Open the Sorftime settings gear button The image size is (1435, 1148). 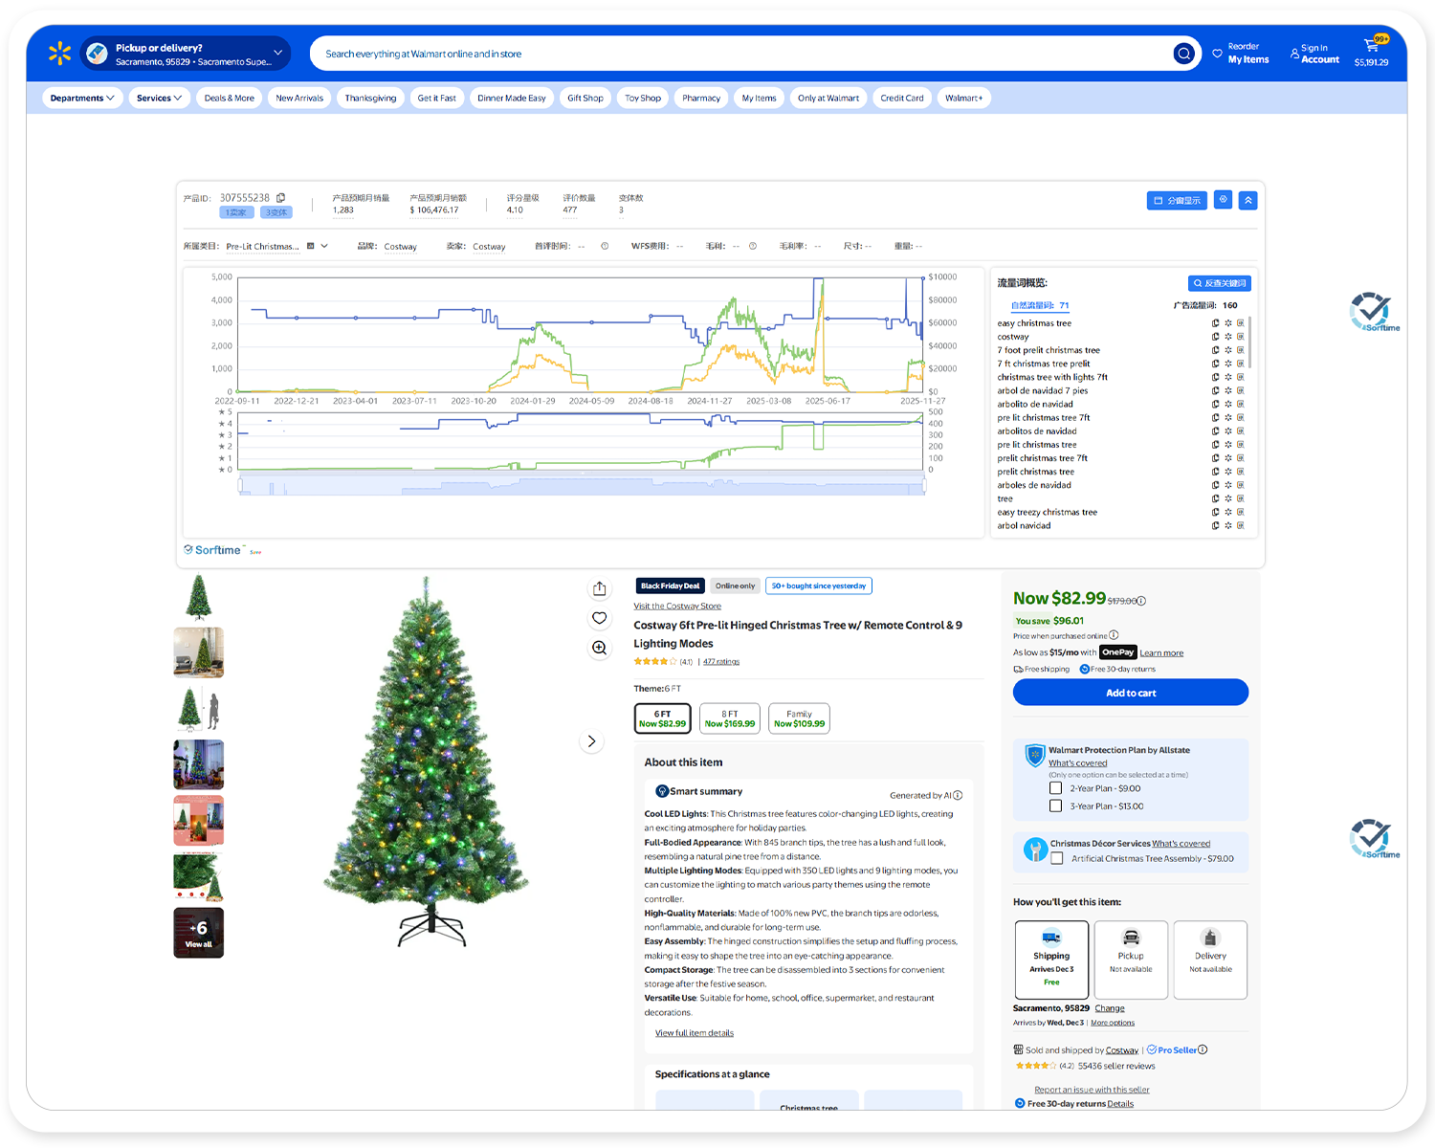(x=1223, y=200)
